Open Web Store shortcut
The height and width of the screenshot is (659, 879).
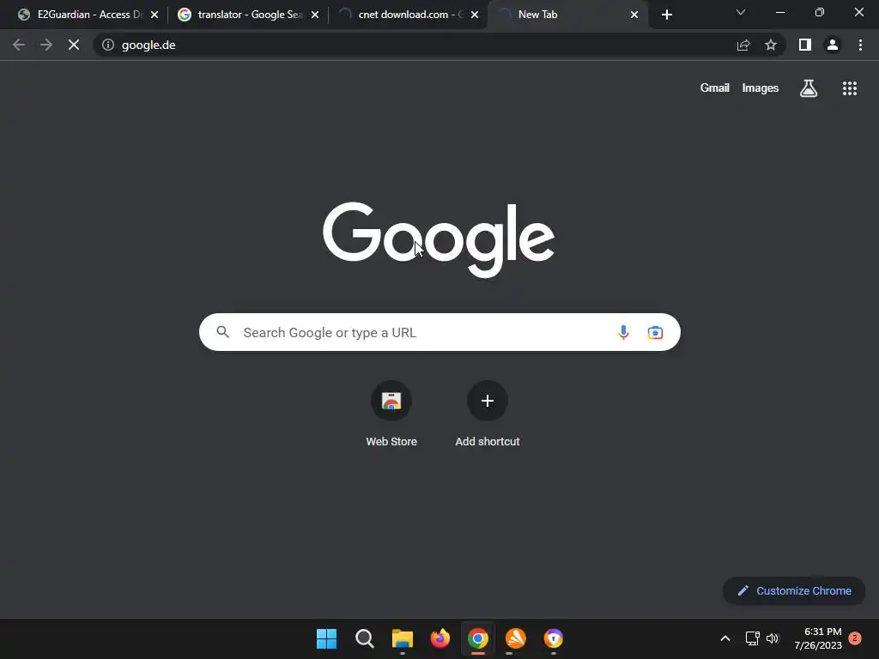coord(391,414)
